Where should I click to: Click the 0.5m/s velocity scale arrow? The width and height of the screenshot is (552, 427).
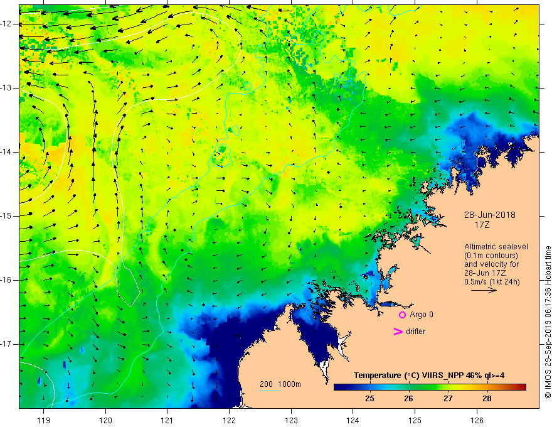(x=484, y=290)
